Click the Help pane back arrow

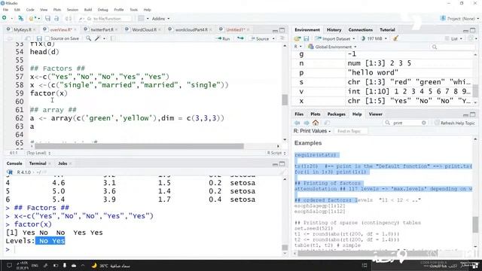[x=297, y=123]
